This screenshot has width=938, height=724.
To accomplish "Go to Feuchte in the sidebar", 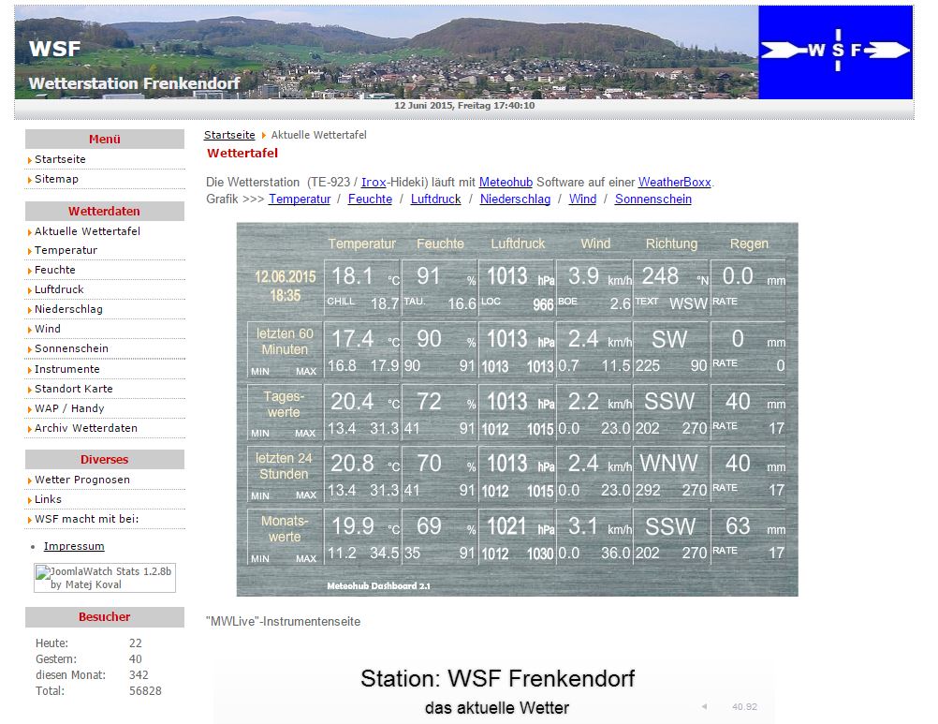I will pyautogui.click(x=55, y=270).
